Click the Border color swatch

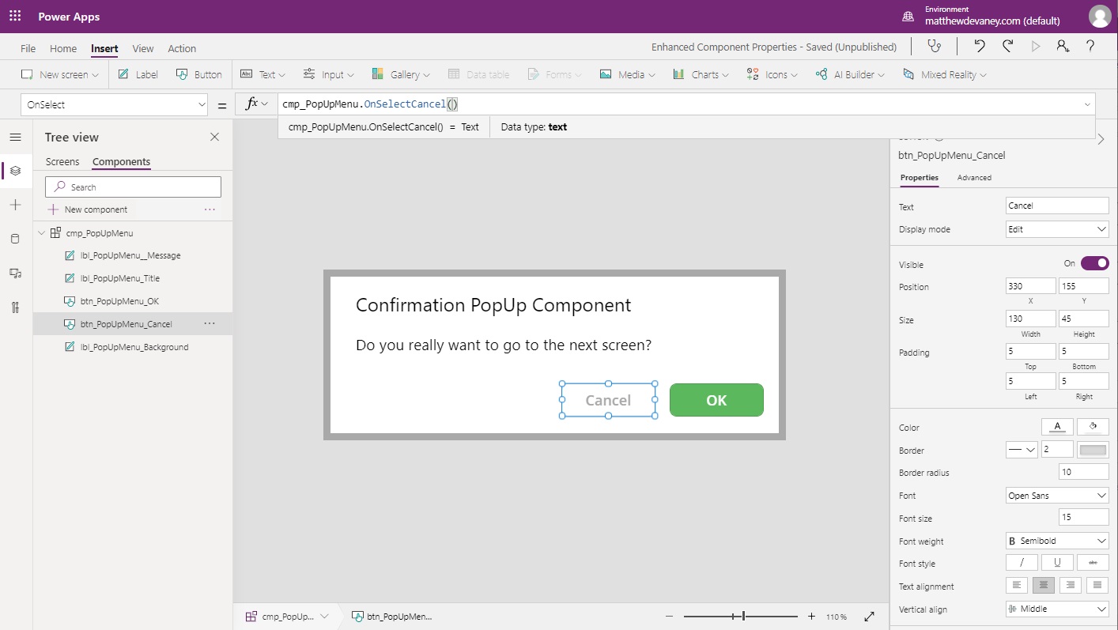(1093, 449)
